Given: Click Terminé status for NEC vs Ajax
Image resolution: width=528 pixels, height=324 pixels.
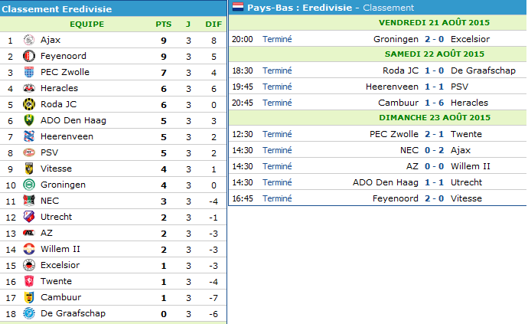Looking at the screenshot, I should [x=277, y=150].
